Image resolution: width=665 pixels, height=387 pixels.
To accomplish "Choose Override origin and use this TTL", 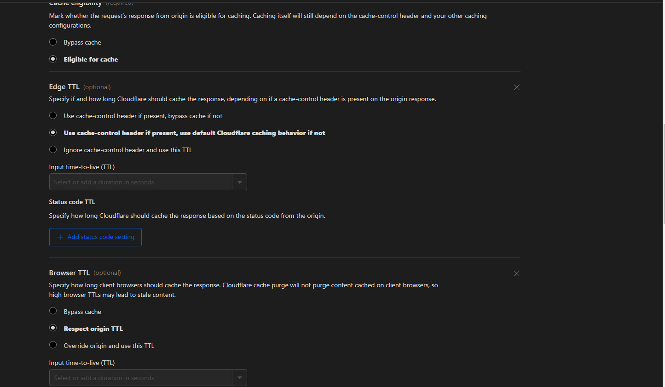I will click(x=53, y=345).
